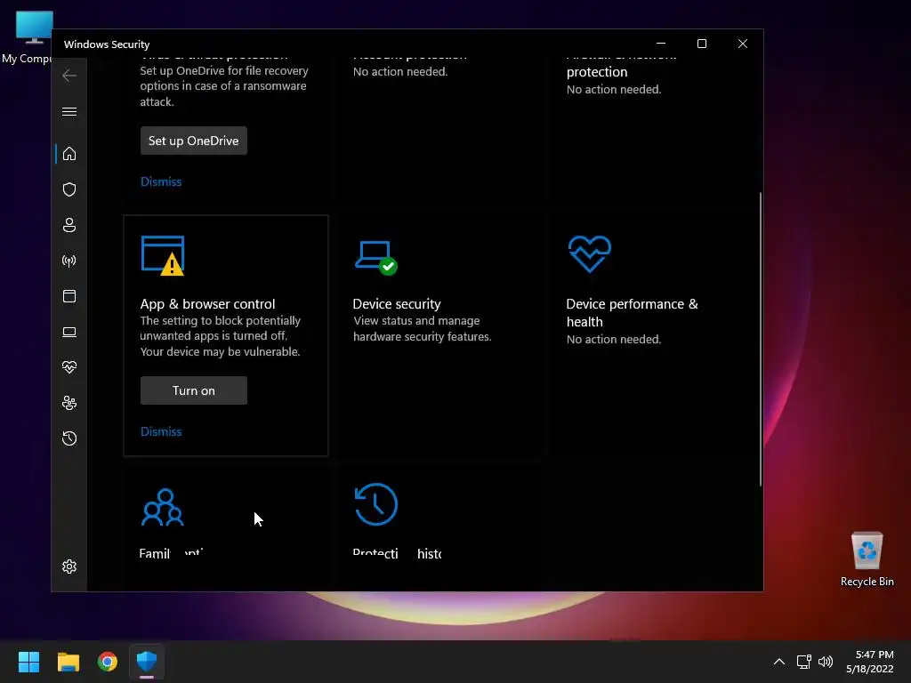This screenshot has width=911, height=683.
Task: Open Account protection person icon in sidebar
Action: point(69,225)
